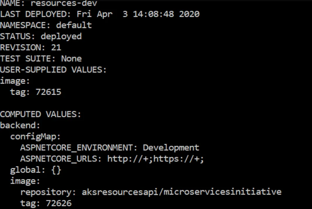Click the STATUS value deployed

[x=61, y=36]
